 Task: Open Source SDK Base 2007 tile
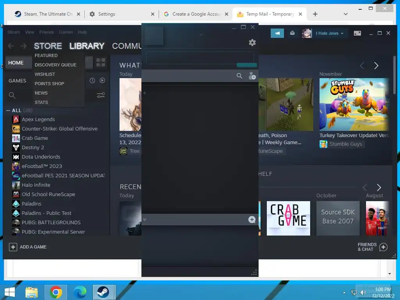click(x=338, y=218)
